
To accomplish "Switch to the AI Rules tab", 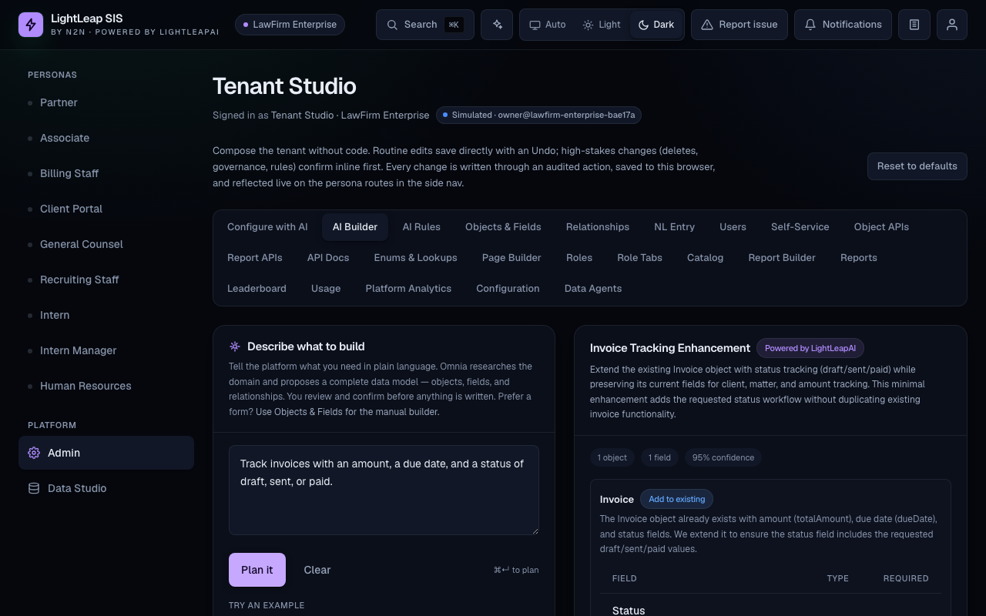I will [x=421, y=227].
